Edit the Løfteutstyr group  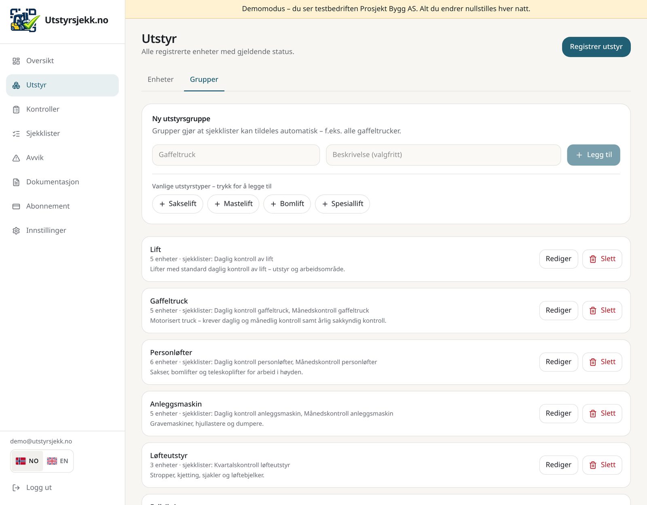[558, 465]
